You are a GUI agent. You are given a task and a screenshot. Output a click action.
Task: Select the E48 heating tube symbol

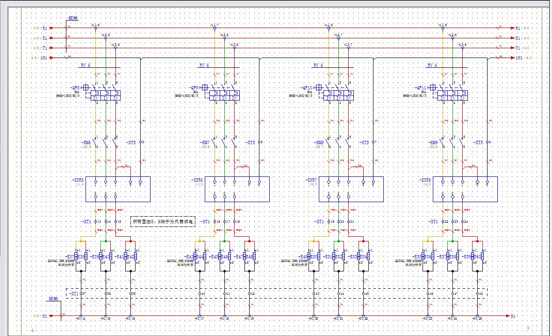[x=255, y=257]
